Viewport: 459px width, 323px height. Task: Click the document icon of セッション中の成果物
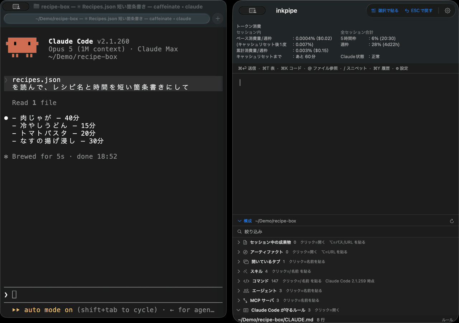[246, 242]
